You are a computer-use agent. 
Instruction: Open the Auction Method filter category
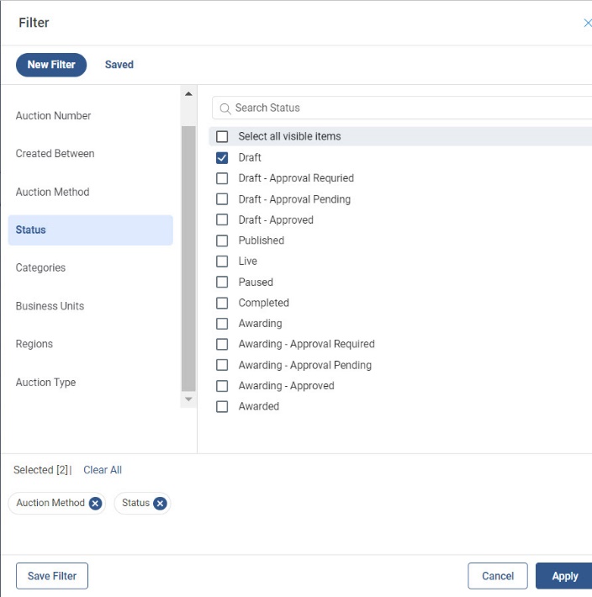point(52,192)
